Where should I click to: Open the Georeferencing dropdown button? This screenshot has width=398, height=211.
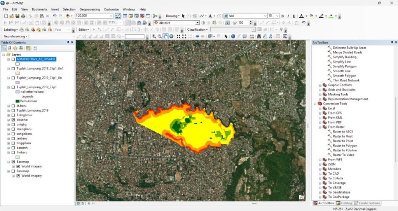pos(16,36)
